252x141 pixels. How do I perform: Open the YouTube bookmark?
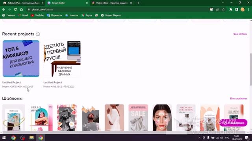tap(37, 15)
